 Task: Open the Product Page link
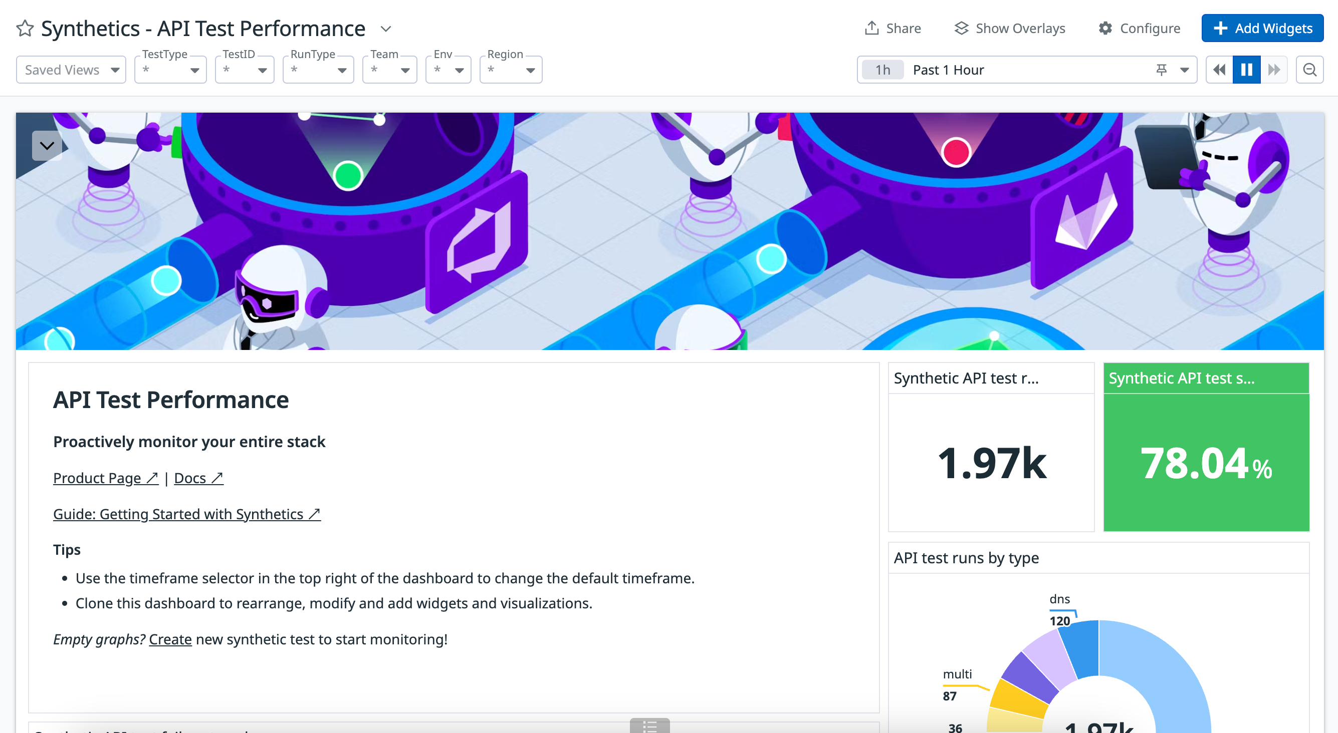(105, 478)
